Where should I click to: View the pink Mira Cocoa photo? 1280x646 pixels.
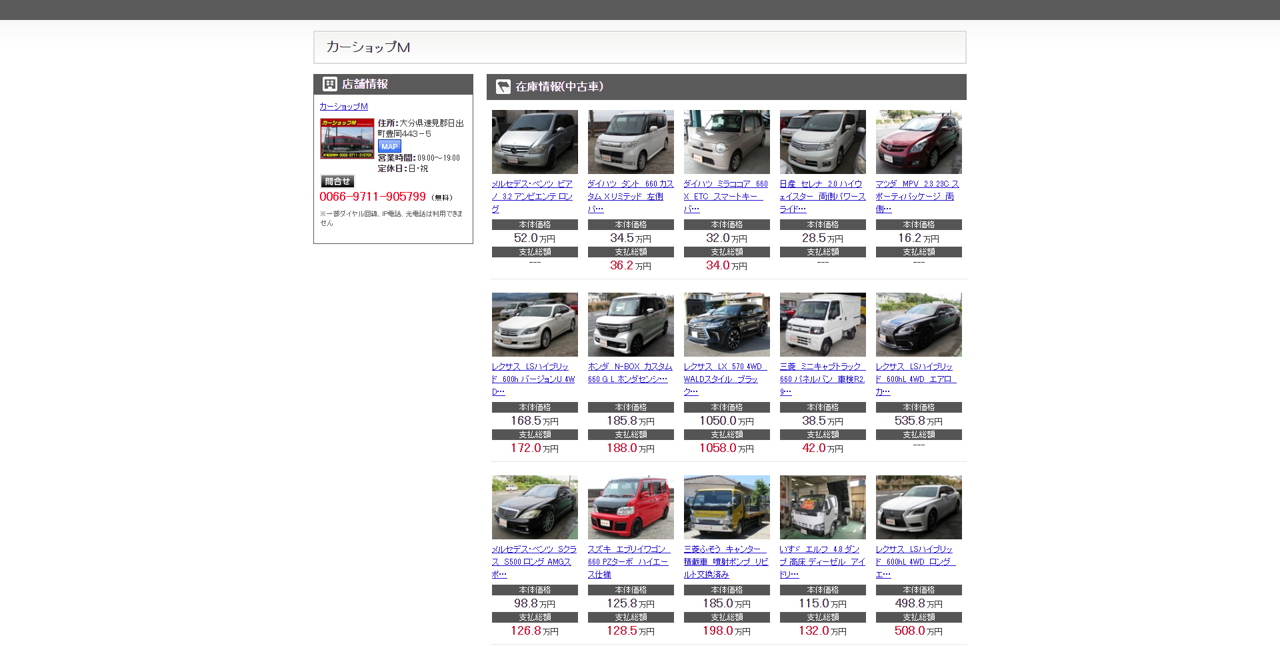[727, 142]
